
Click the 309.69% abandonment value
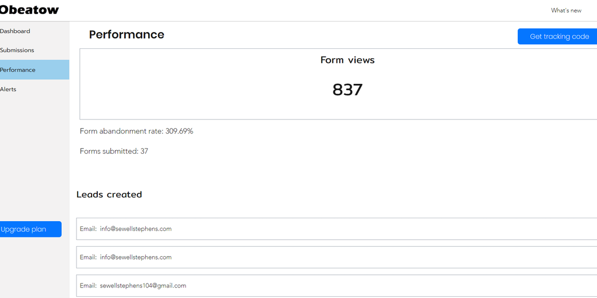(x=180, y=132)
